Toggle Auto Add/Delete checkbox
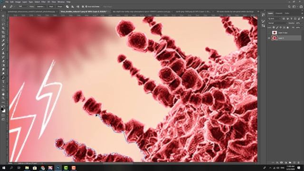 pyautogui.click(x=86, y=7)
